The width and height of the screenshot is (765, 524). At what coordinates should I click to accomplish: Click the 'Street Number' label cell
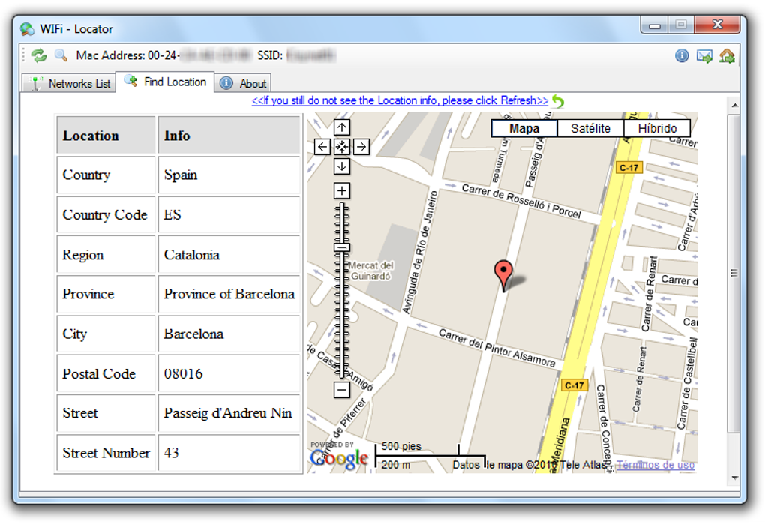tap(106, 453)
